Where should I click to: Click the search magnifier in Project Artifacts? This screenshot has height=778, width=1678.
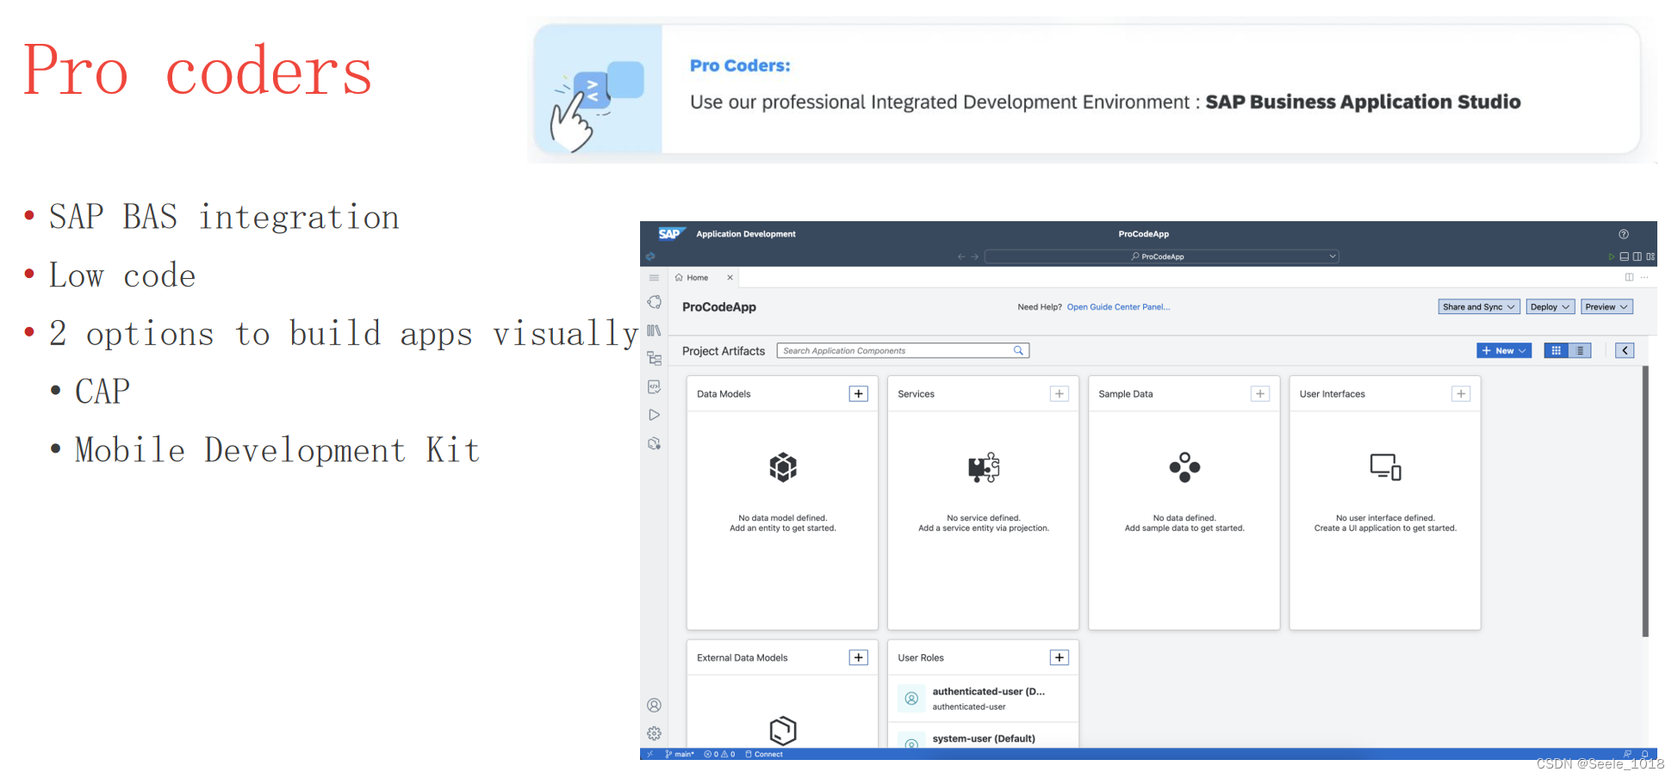tap(1018, 350)
